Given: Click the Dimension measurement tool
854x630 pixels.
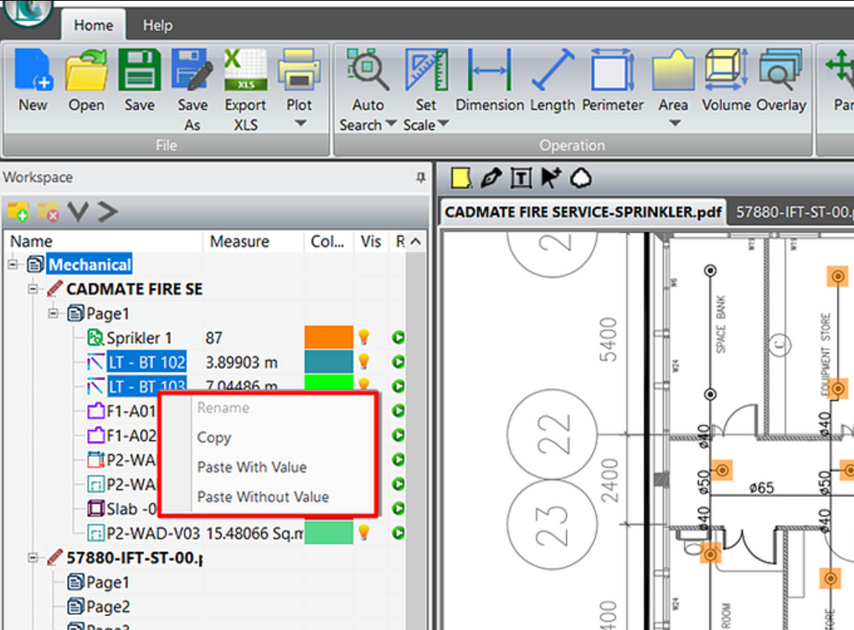Looking at the screenshot, I should point(489,81).
